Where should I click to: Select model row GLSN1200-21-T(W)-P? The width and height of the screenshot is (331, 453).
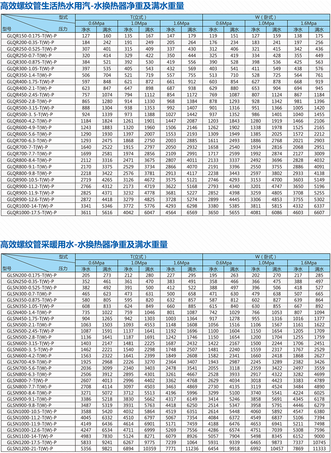[30, 449]
